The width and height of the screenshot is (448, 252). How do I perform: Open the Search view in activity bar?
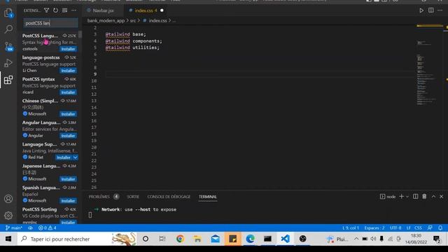[x=8, y=29]
